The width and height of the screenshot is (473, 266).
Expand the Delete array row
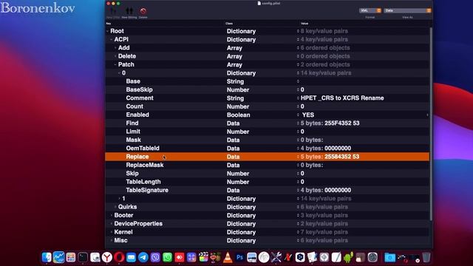pyautogui.click(x=115, y=56)
